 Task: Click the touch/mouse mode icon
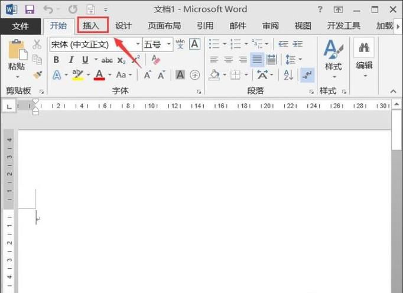(91, 10)
